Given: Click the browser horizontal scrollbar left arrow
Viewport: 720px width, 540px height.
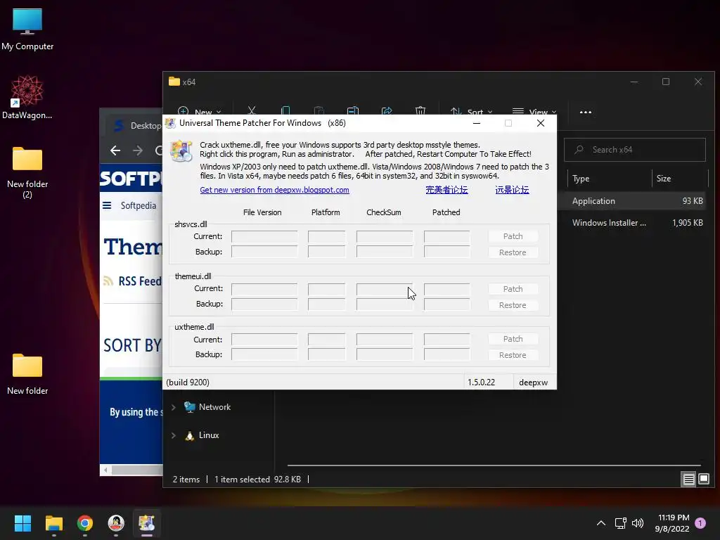Looking at the screenshot, I should point(105,470).
